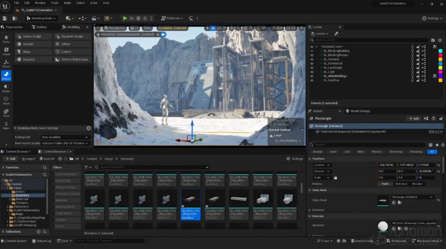This screenshot has height=249, width=446.
Task: Toggle visibility of SL_Sandbox level
Action: click(312, 80)
